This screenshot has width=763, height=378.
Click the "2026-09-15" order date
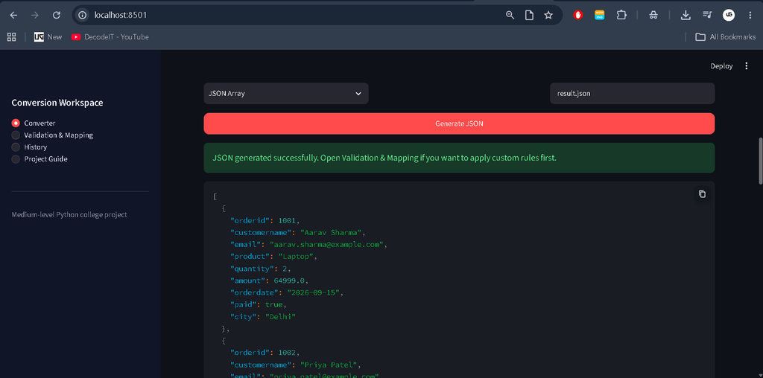click(315, 292)
